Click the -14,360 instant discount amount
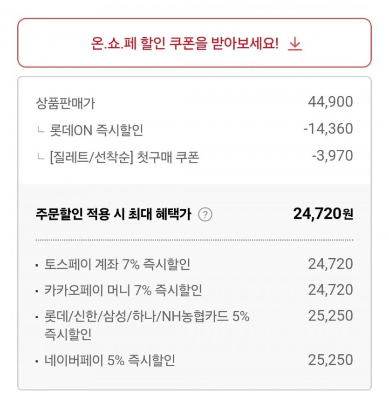The height and width of the screenshot is (402, 389). 328,129
